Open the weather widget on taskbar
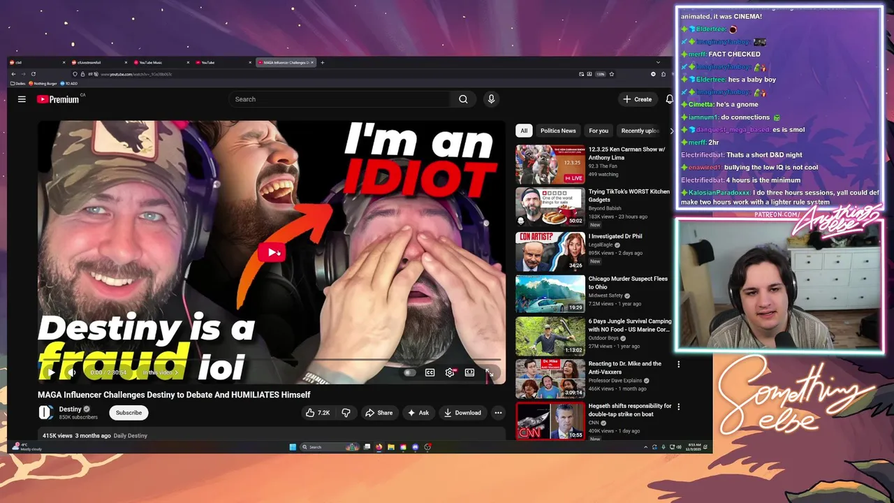The width and height of the screenshot is (894, 503). [28, 447]
